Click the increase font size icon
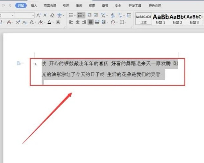This screenshot has width=204, height=163. pyautogui.click(x=38, y=15)
